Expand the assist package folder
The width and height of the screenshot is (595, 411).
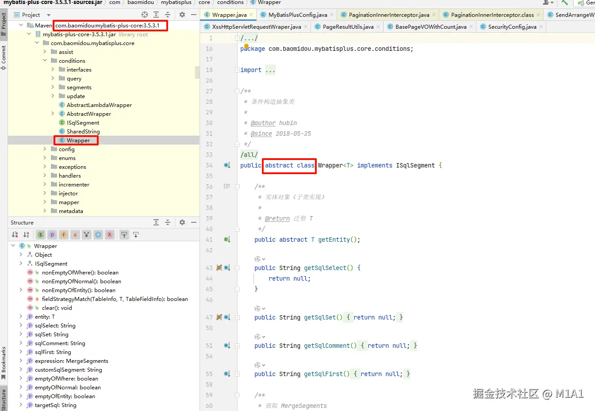(x=45, y=52)
